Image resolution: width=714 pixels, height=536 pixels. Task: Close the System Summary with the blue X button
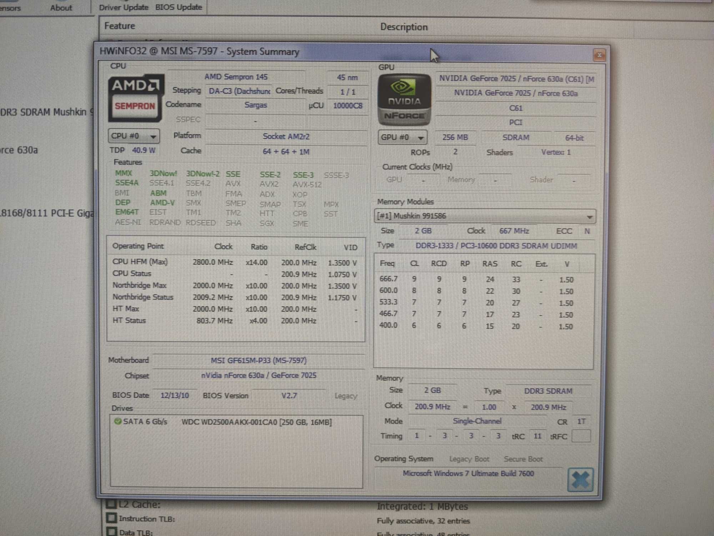point(580,480)
